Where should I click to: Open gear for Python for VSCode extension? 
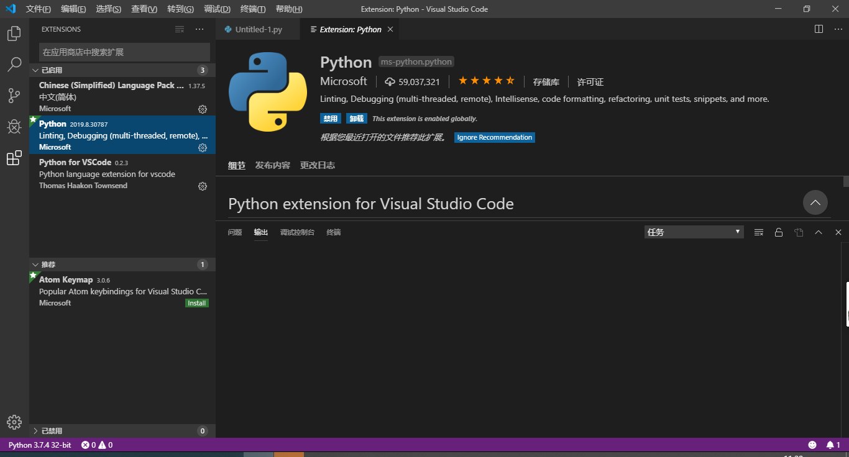coord(203,186)
